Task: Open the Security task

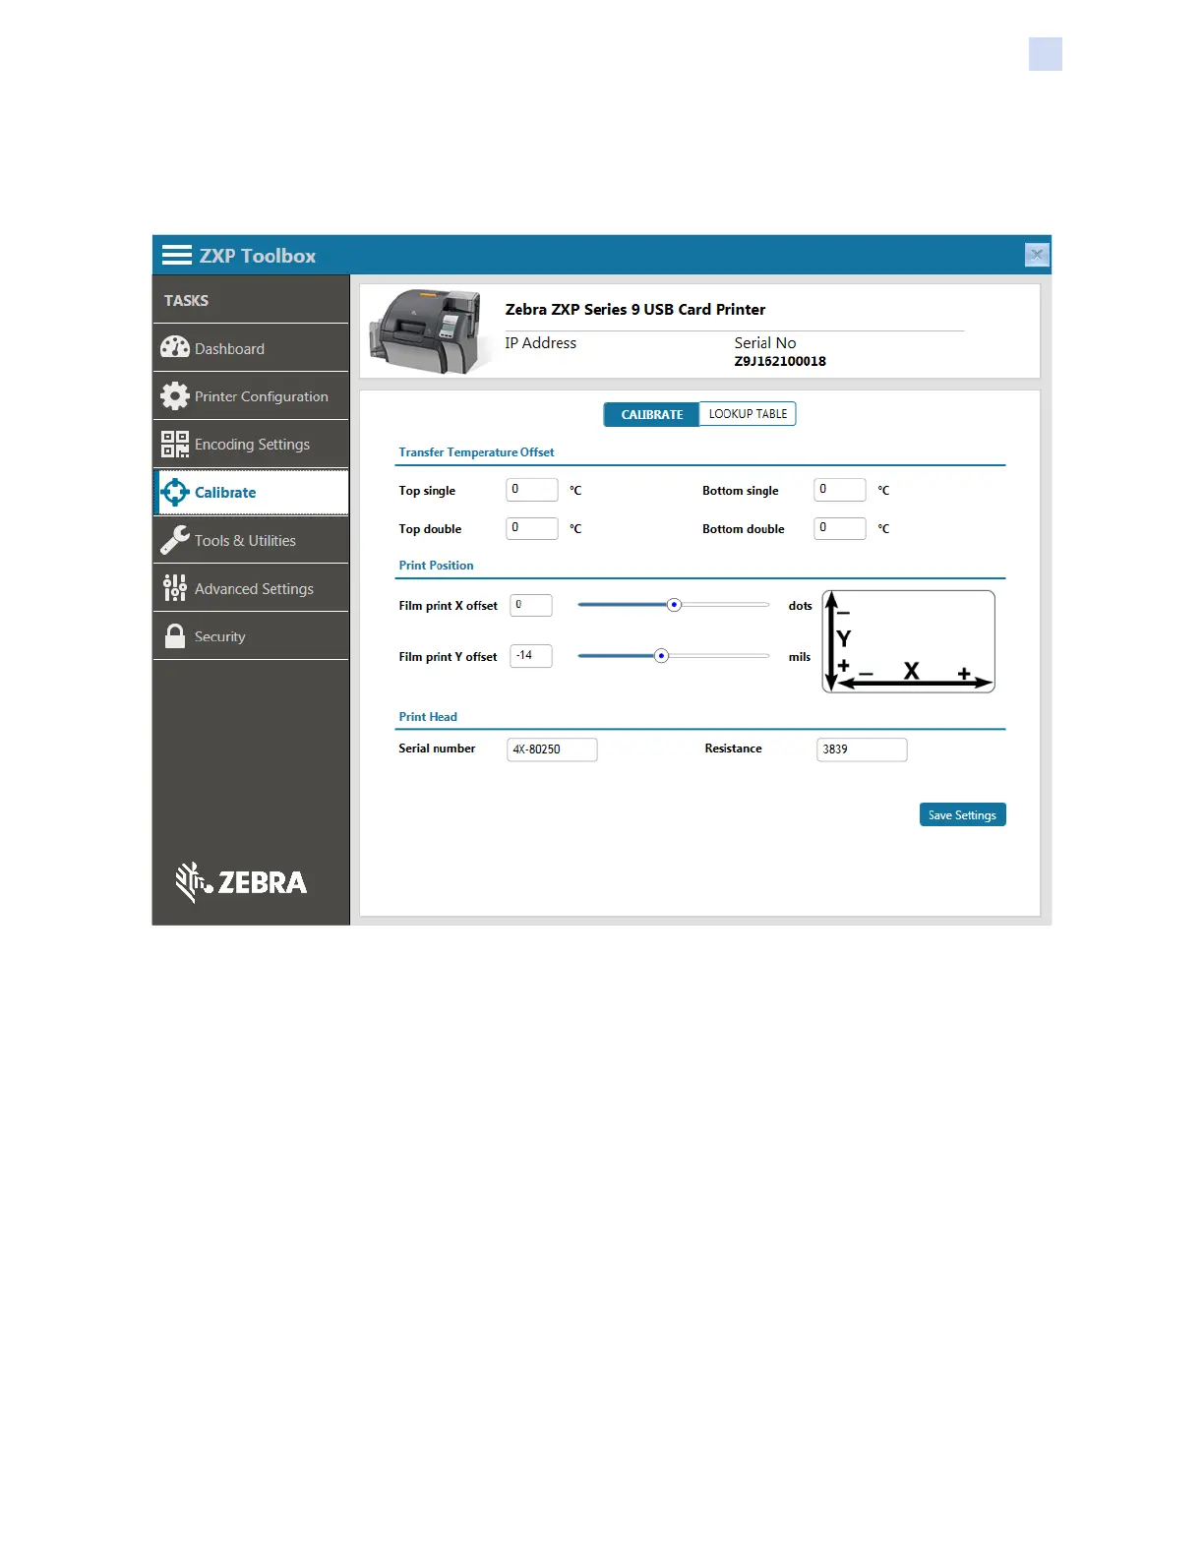Action: click(x=251, y=636)
